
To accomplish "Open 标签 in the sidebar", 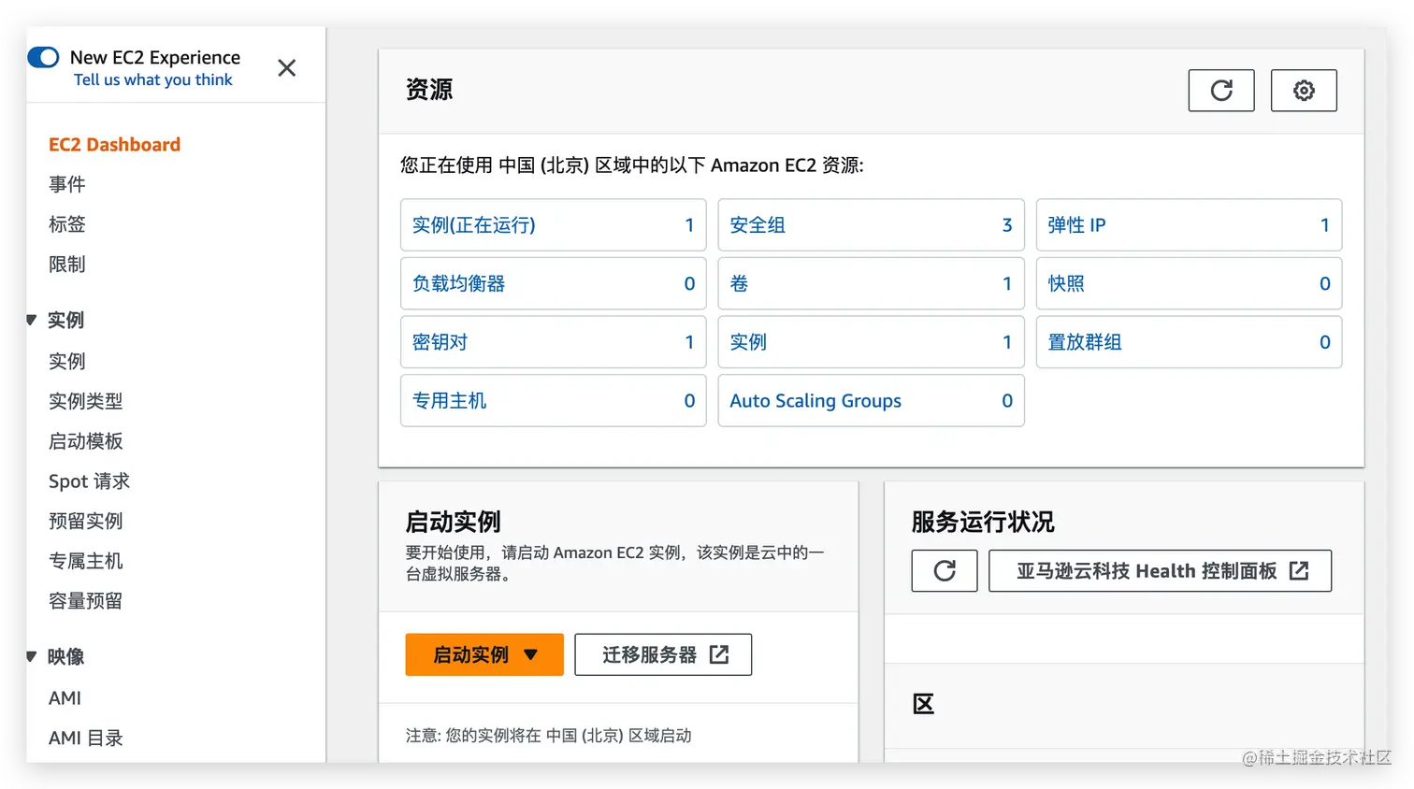I will (x=67, y=224).
